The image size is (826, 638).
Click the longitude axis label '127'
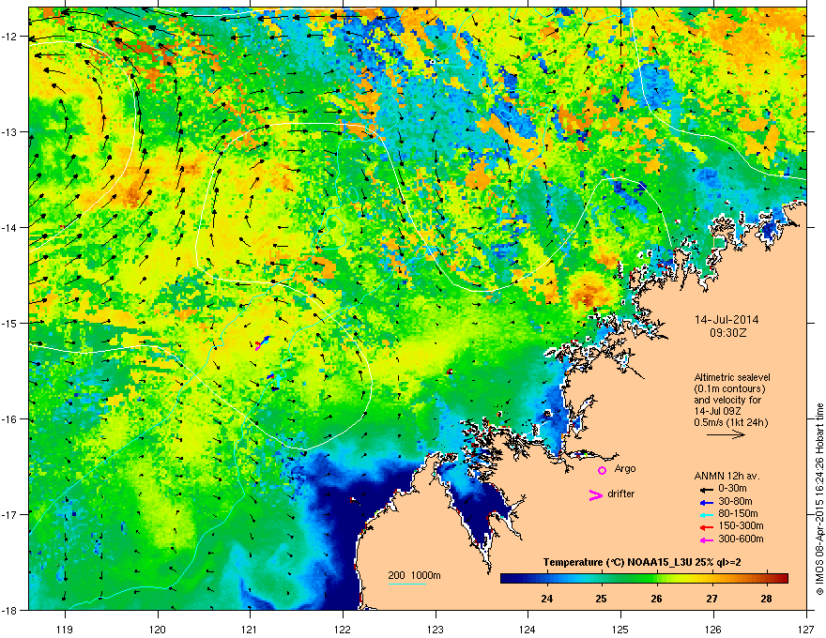click(x=806, y=629)
